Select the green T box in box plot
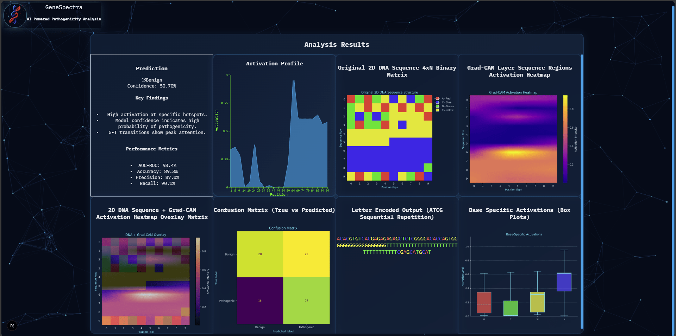This screenshot has width=676, height=336. click(x=511, y=308)
